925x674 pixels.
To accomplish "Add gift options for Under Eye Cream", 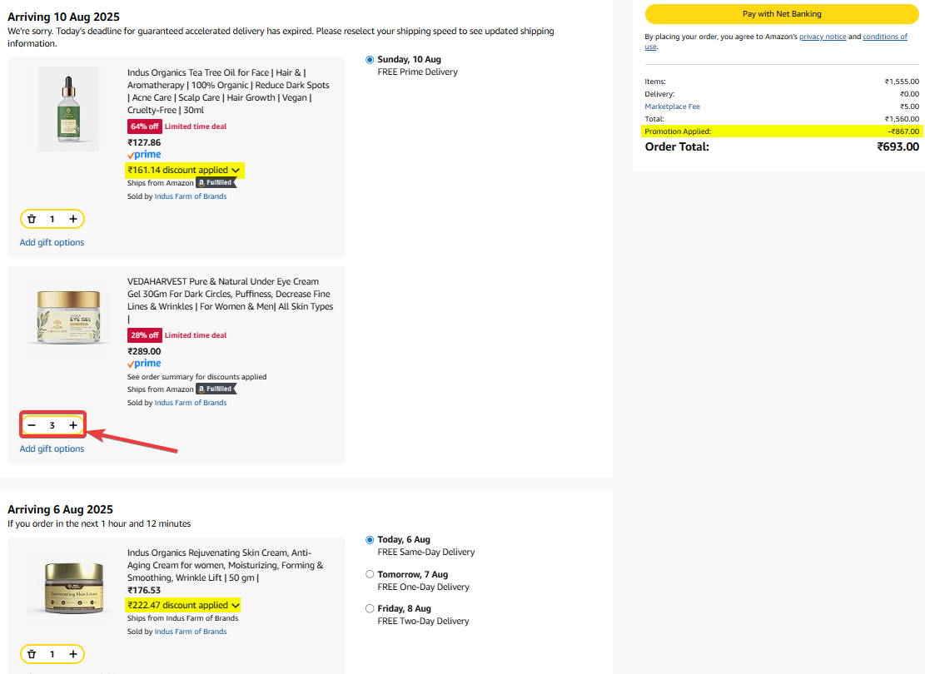I will click(52, 449).
